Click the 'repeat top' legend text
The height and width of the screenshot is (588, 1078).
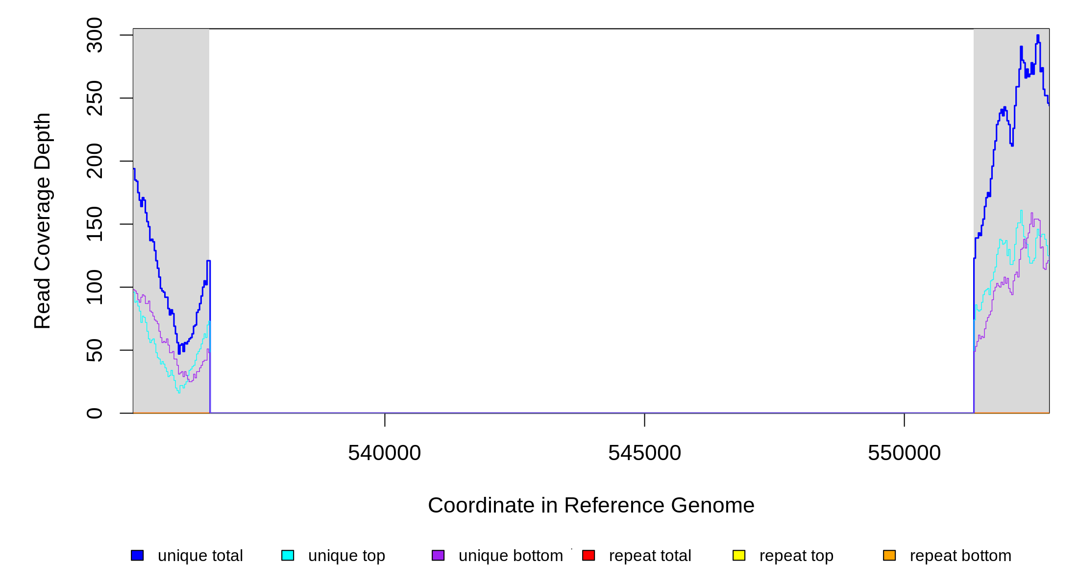pos(796,556)
